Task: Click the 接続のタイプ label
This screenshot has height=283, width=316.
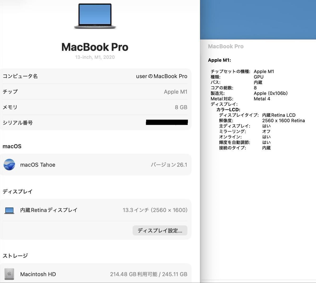Action: 233,148
